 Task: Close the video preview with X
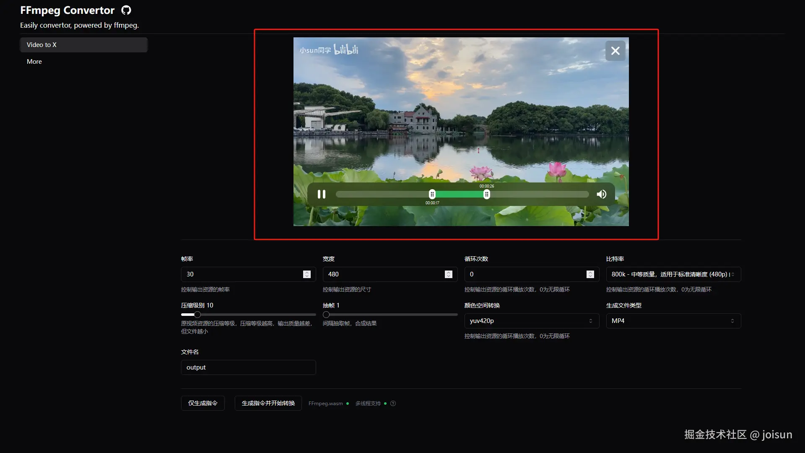pos(615,51)
